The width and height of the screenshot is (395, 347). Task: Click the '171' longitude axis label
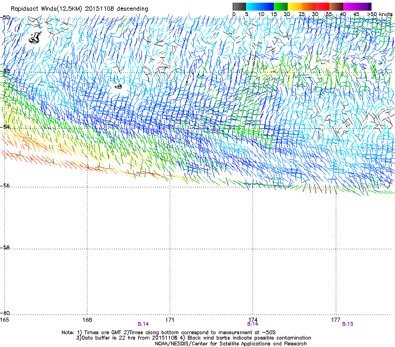tap(170, 320)
